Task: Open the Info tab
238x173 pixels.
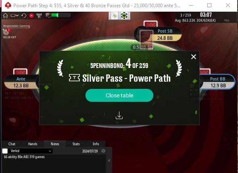Action: click(x=96, y=144)
